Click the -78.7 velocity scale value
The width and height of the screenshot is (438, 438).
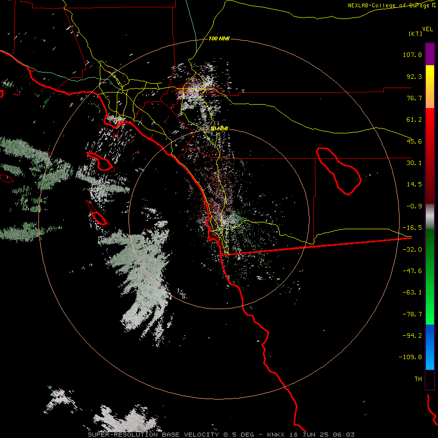(412, 314)
